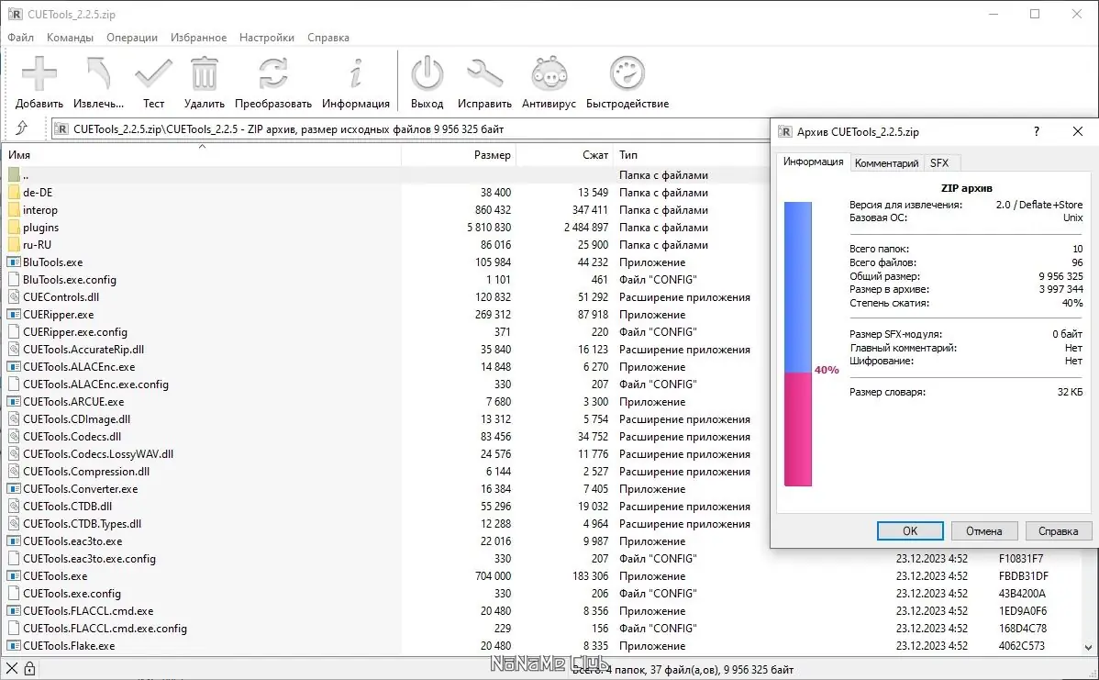Select file CUETools.CTDB.dll

pos(67,507)
